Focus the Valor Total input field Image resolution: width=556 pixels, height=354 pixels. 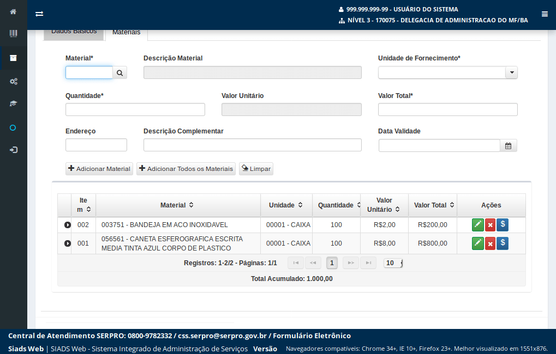[x=447, y=109]
